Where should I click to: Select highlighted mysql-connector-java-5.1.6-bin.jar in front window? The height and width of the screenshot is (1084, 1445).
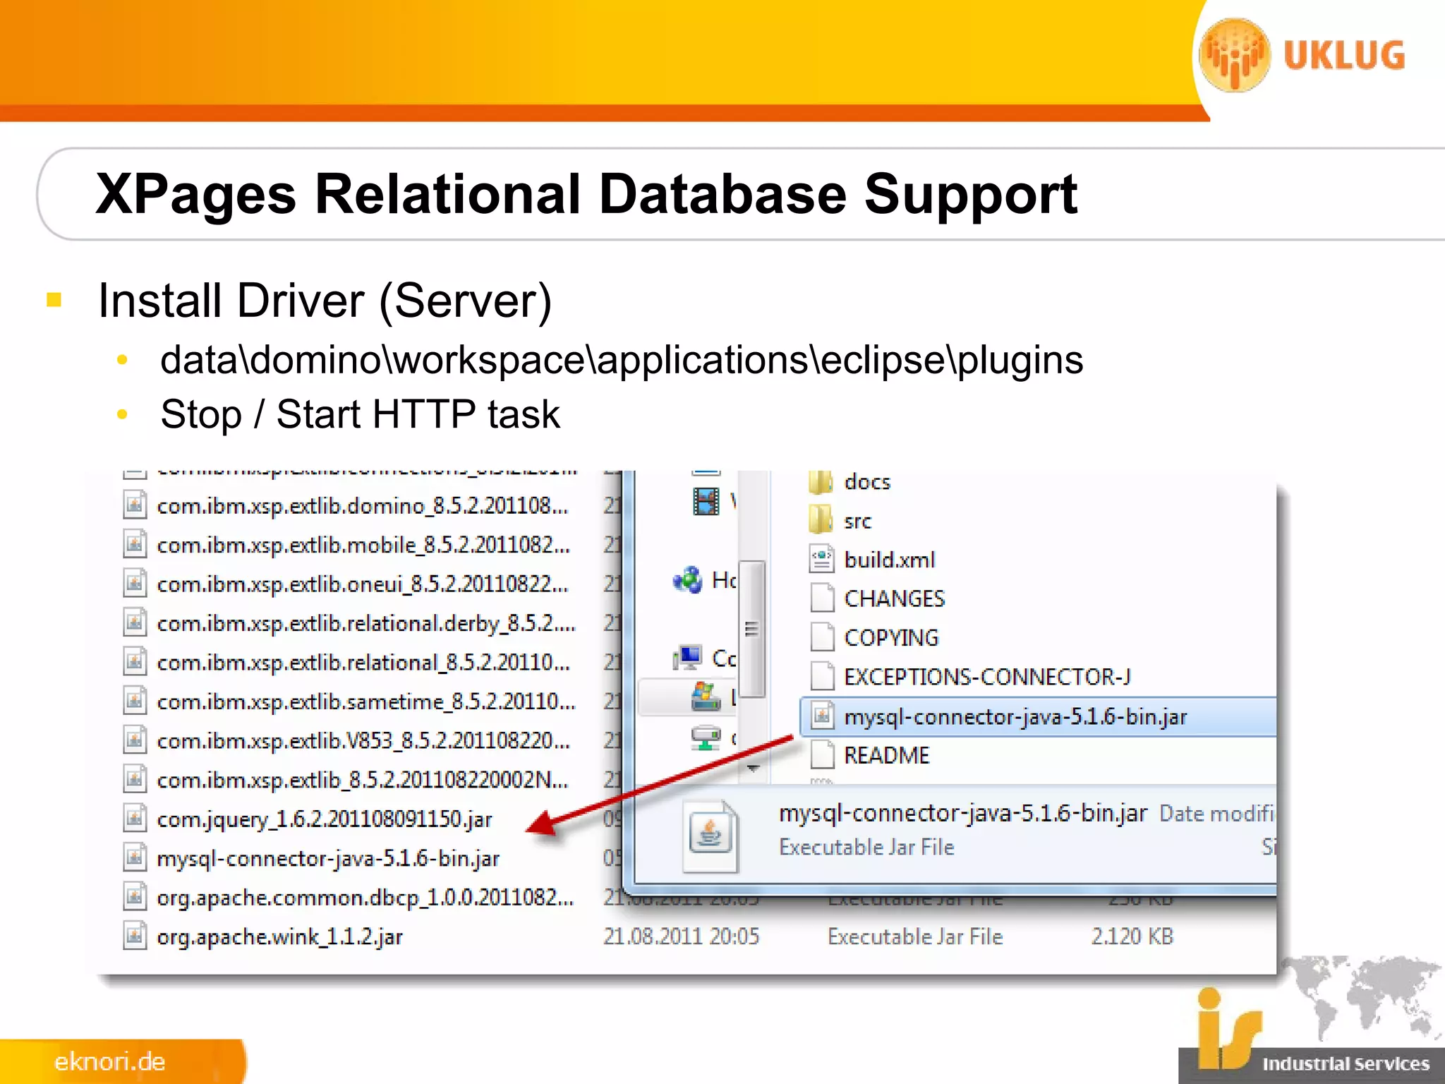[x=1016, y=717]
